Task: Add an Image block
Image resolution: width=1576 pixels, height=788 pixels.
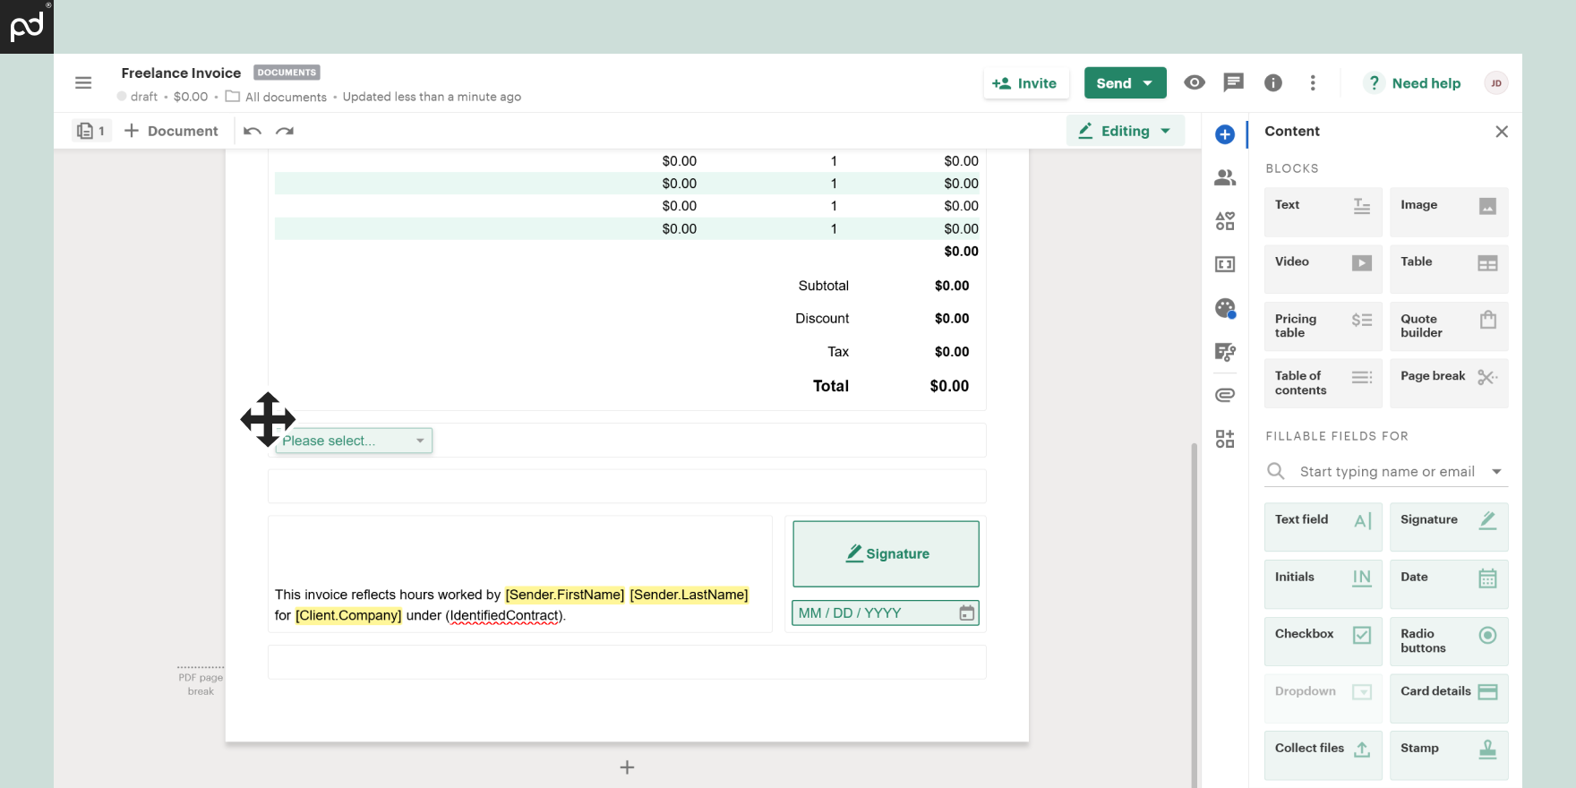Action: (x=1449, y=212)
